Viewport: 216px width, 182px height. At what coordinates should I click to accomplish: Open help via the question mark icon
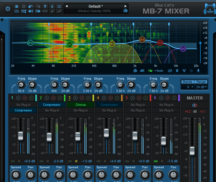pos(45,6)
